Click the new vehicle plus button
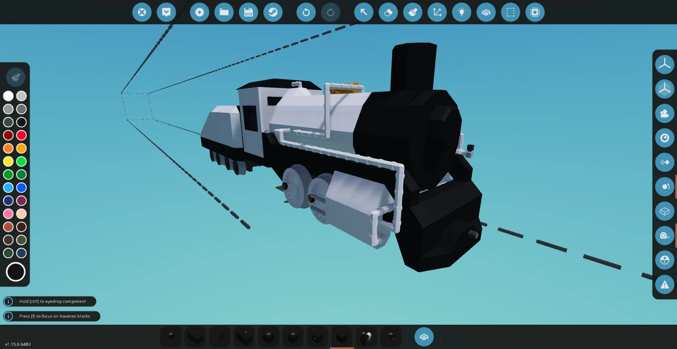 200,12
